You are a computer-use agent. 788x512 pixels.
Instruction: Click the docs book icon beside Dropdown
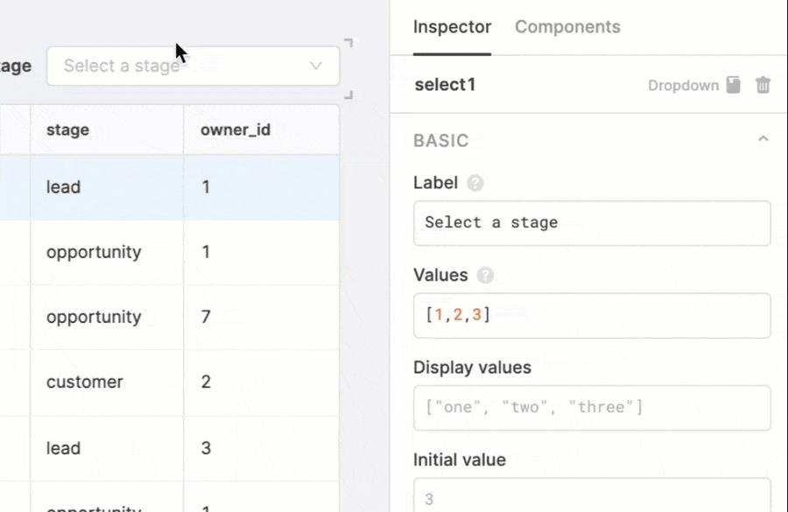(x=734, y=85)
